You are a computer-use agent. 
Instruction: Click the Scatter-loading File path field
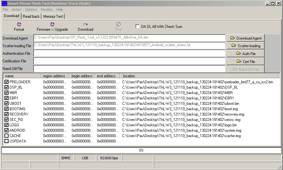point(129,46)
